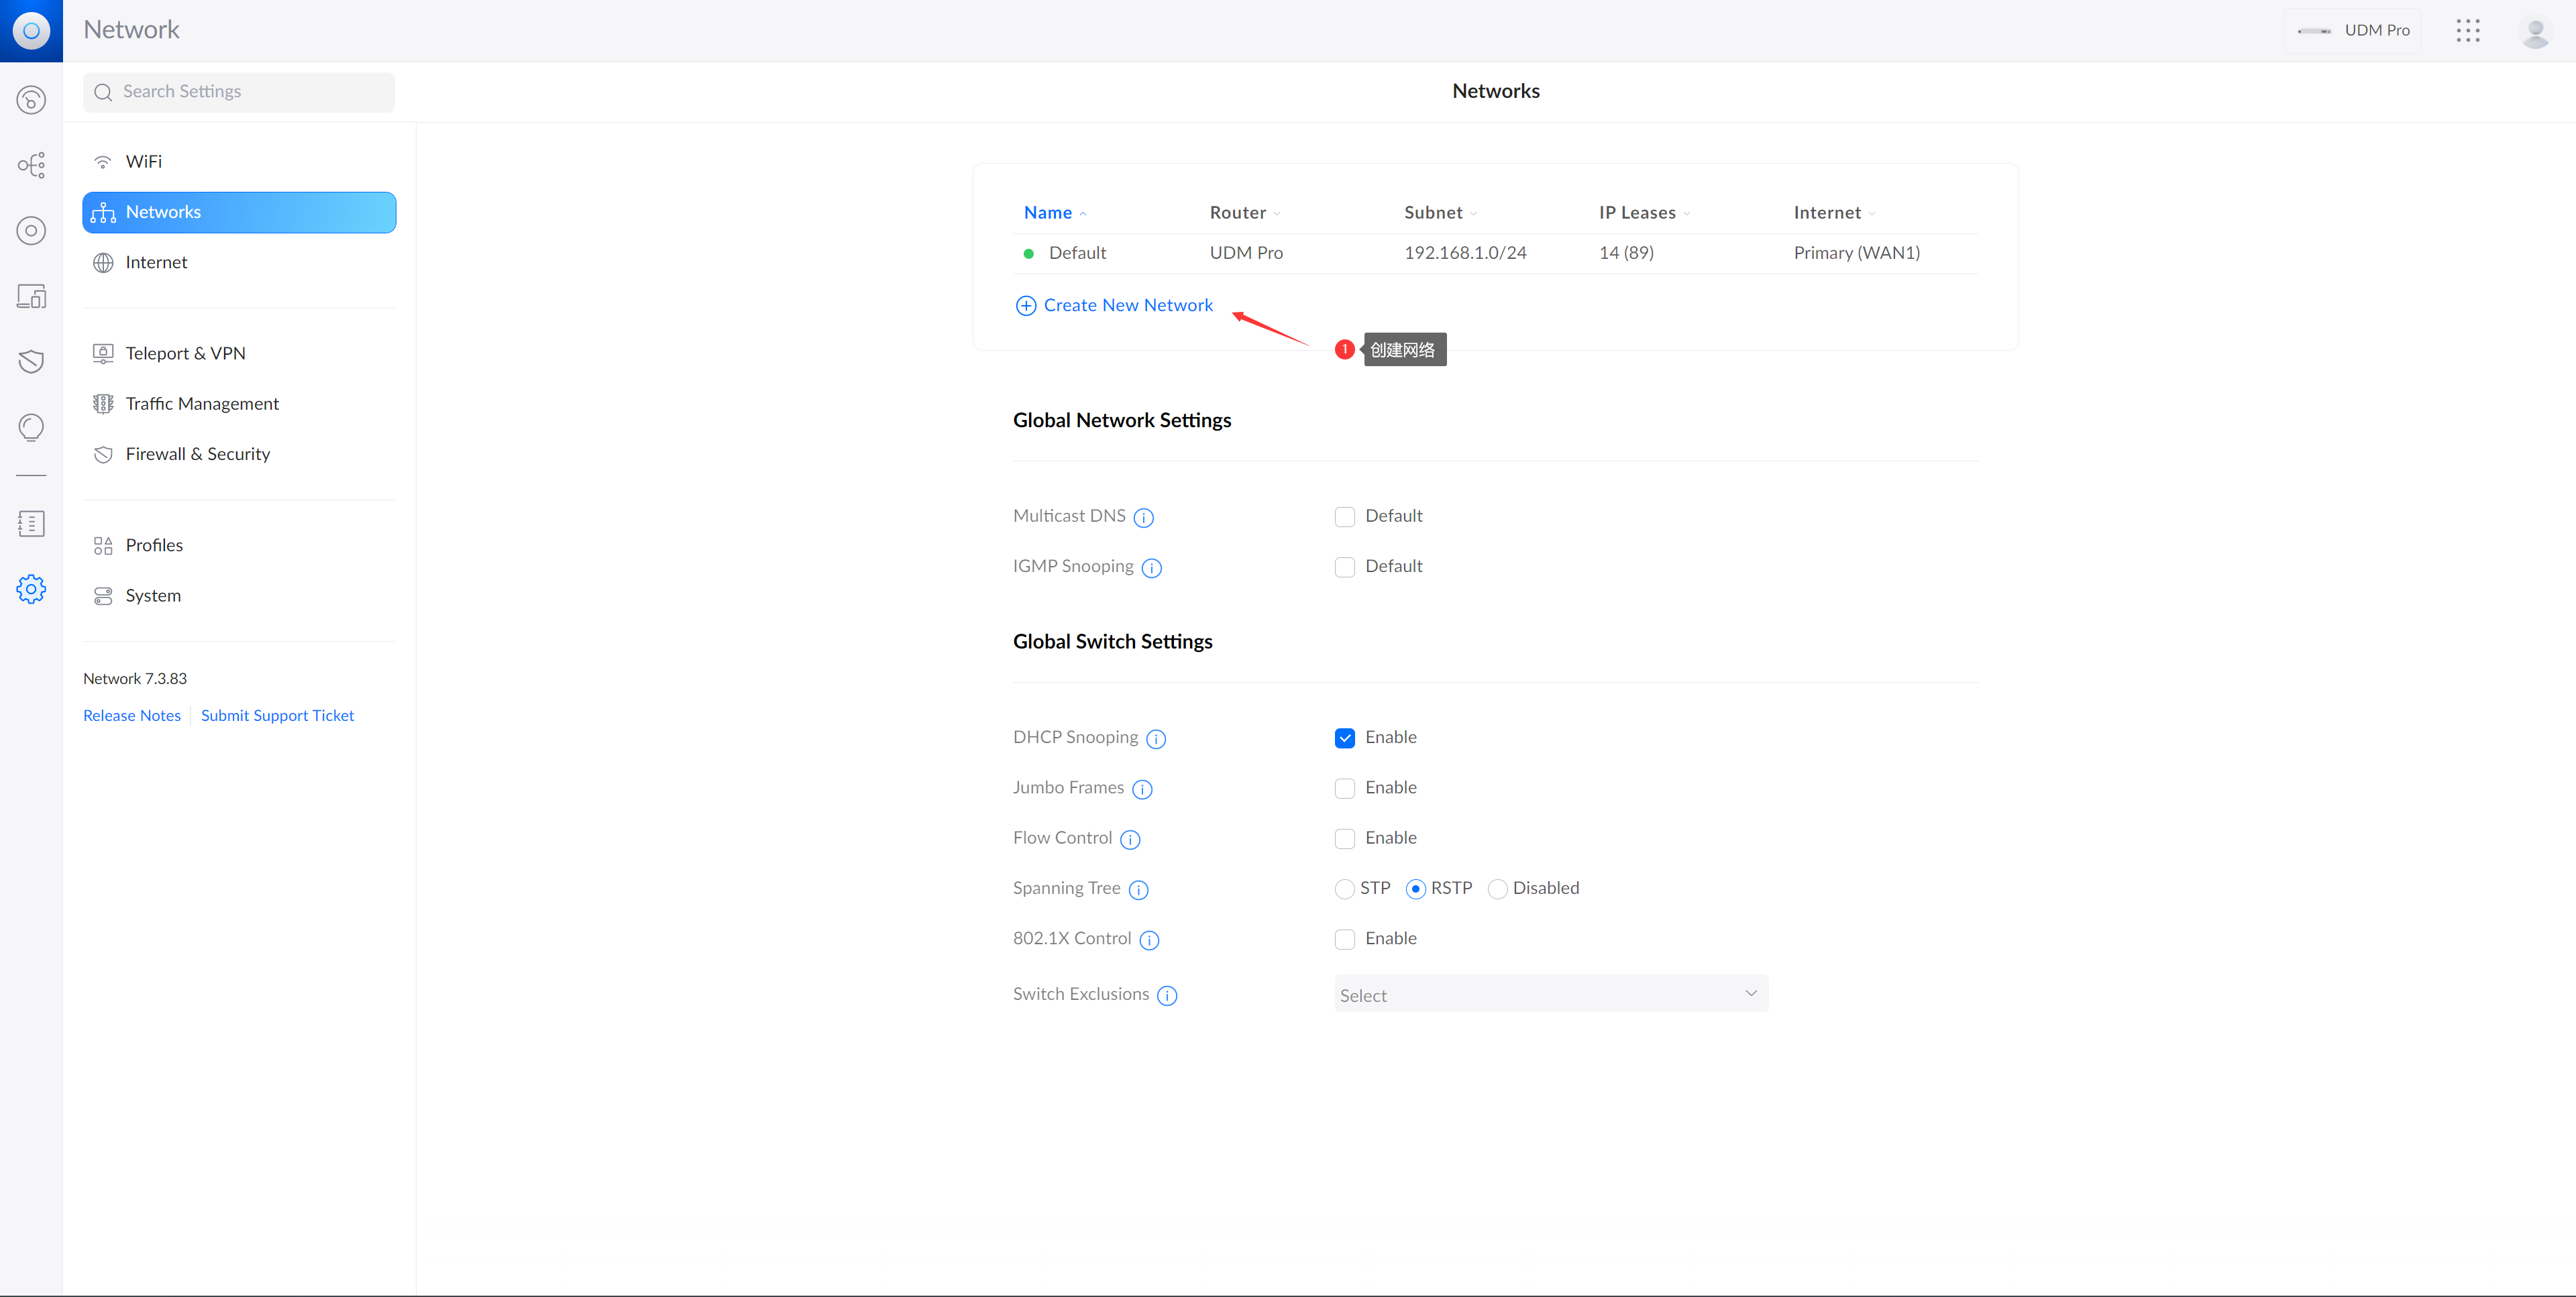Open the user account avatar
The image size is (2576, 1297).
[x=2535, y=32]
